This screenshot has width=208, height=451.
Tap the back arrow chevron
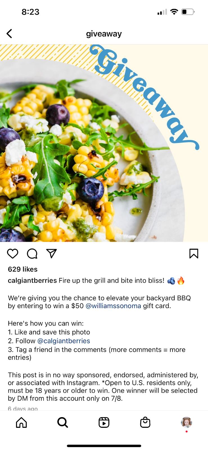(9, 34)
